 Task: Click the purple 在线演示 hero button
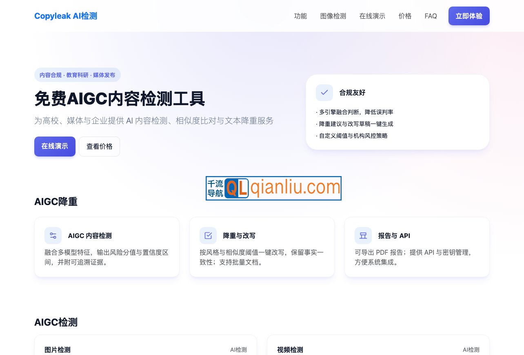(x=55, y=146)
